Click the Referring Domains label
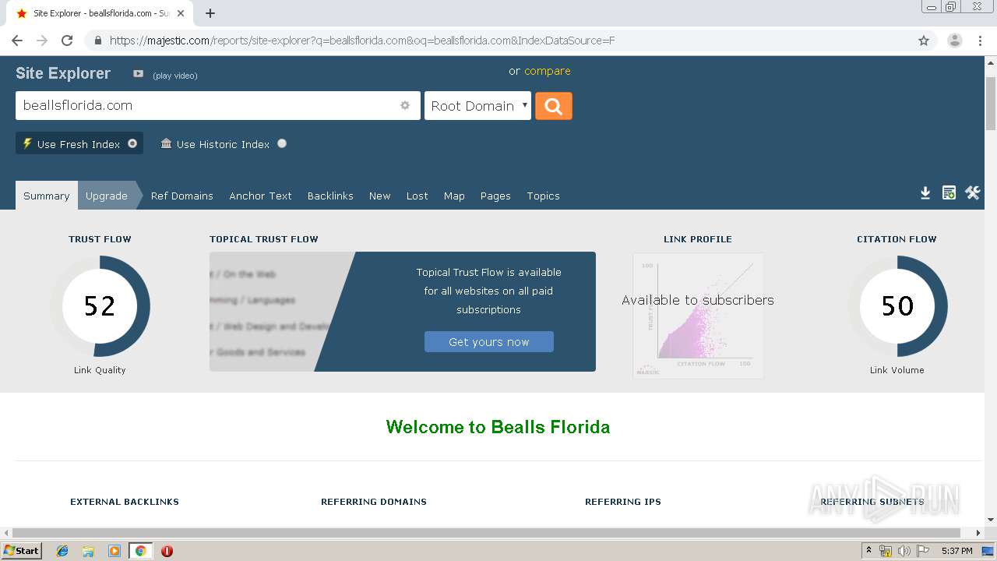Screen dimensions: 997x561 374,502
